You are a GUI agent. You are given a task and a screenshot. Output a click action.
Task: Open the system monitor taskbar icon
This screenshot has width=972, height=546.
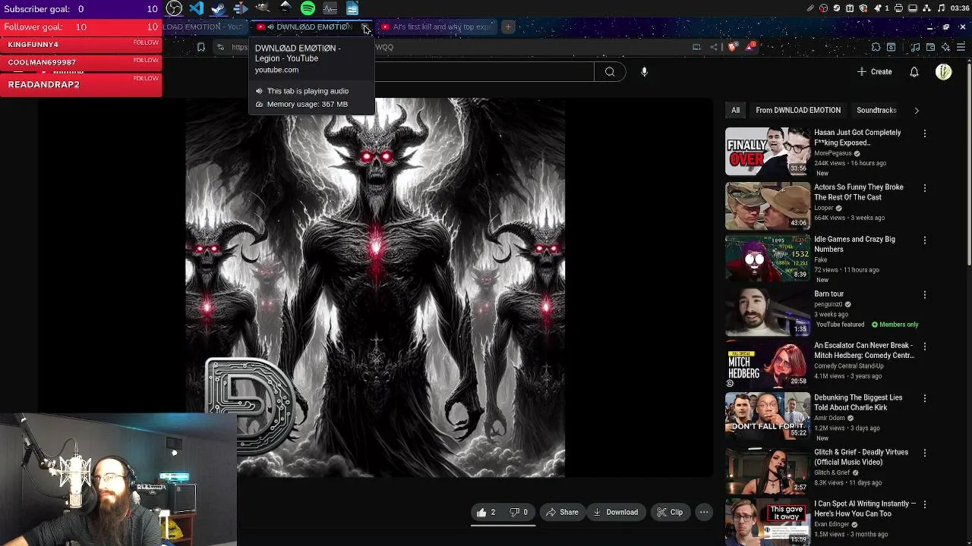click(330, 8)
